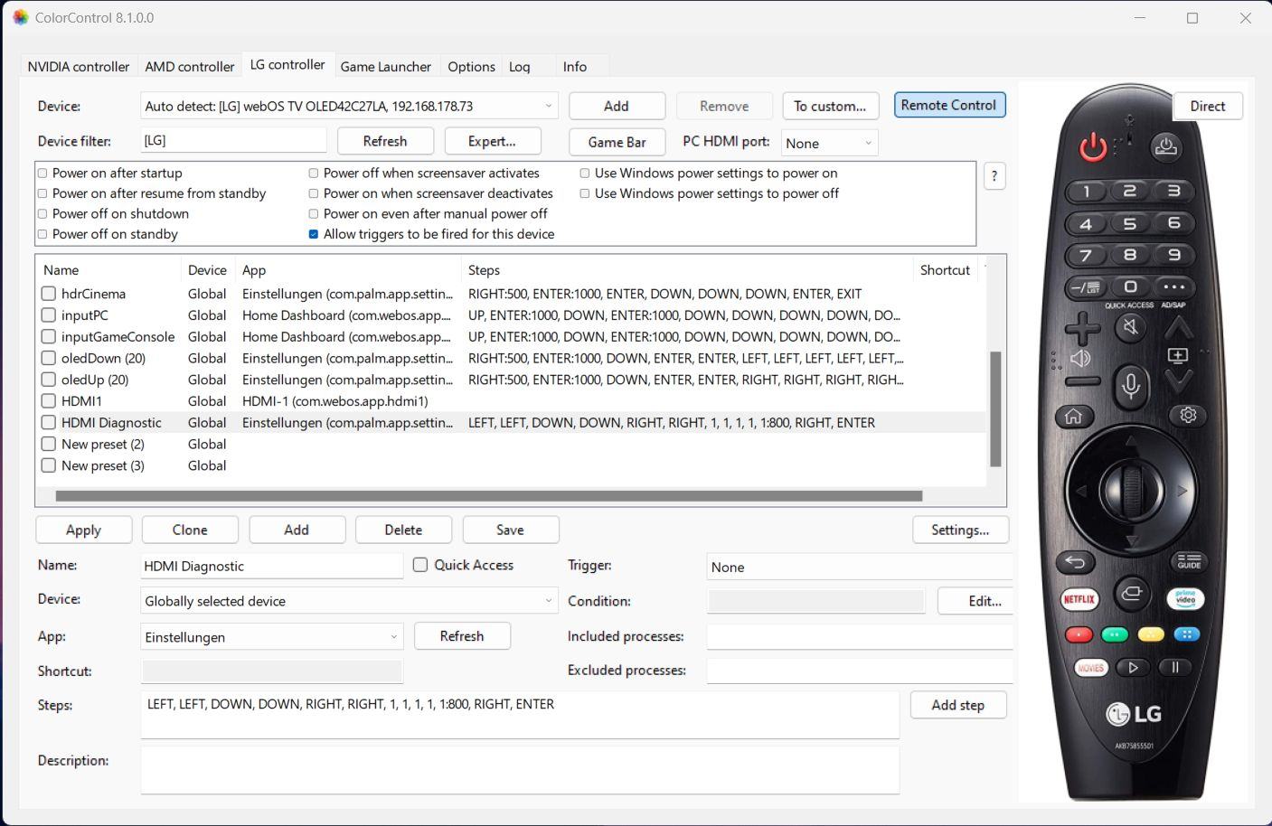Open the PC HDMI port dropdown

[x=829, y=143]
